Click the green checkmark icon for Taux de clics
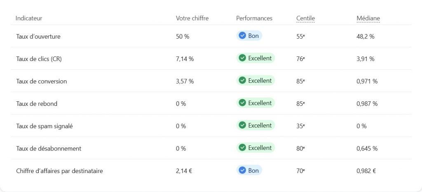422x192 pixels. click(242, 58)
